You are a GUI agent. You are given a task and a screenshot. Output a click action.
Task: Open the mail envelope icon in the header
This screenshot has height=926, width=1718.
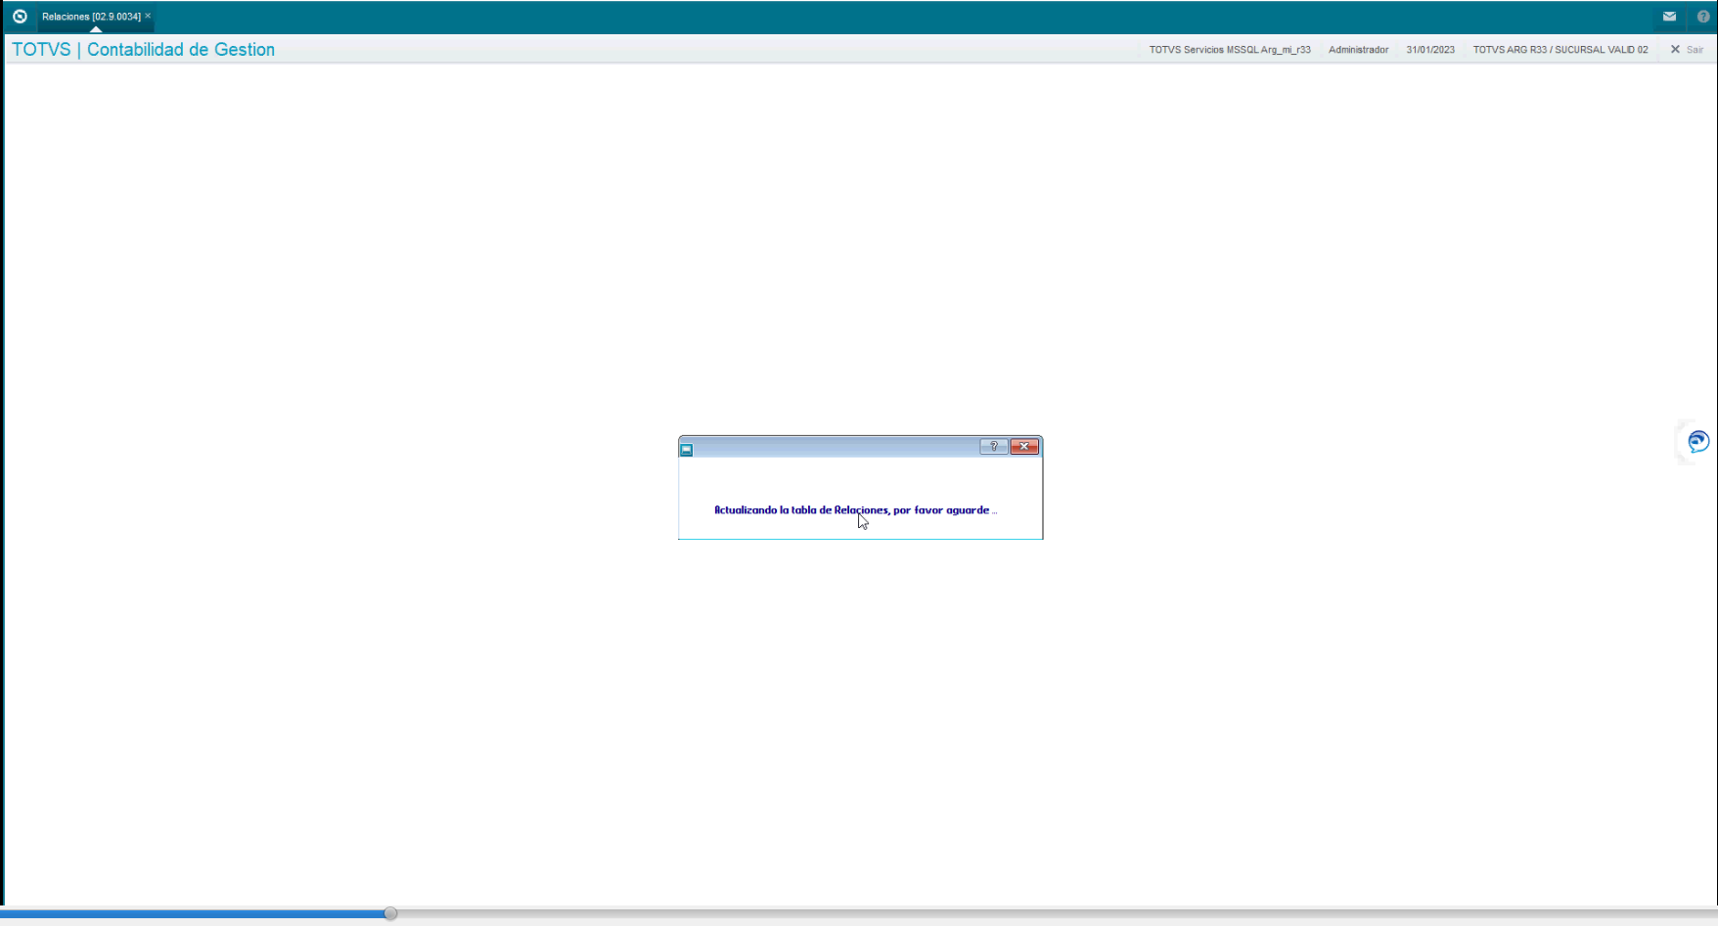click(1669, 17)
